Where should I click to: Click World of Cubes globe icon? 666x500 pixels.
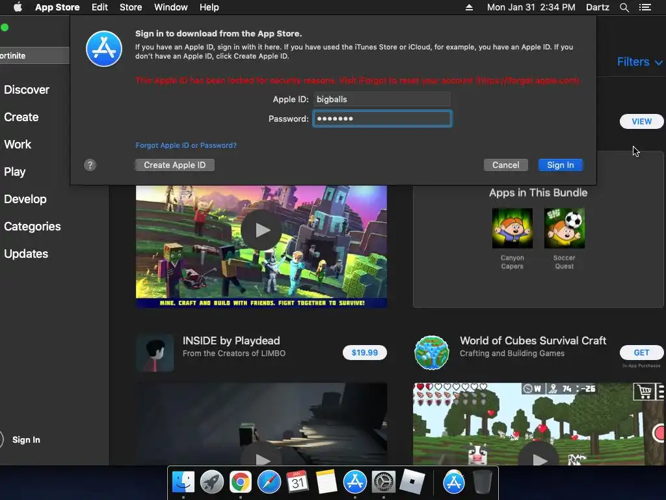tap(432, 353)
